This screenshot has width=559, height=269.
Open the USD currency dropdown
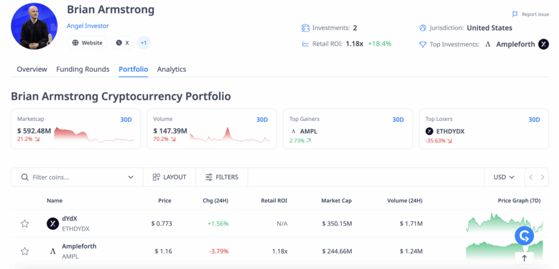tap(504, 177)
